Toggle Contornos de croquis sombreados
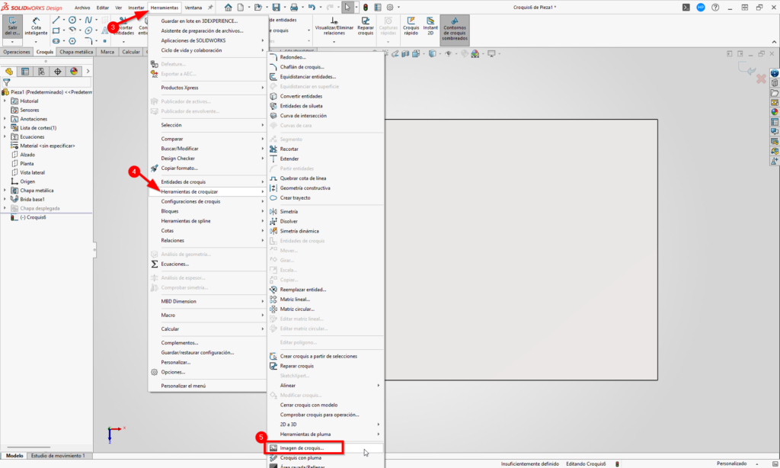This screenshot has width=780, height=468. click(454, 29)
